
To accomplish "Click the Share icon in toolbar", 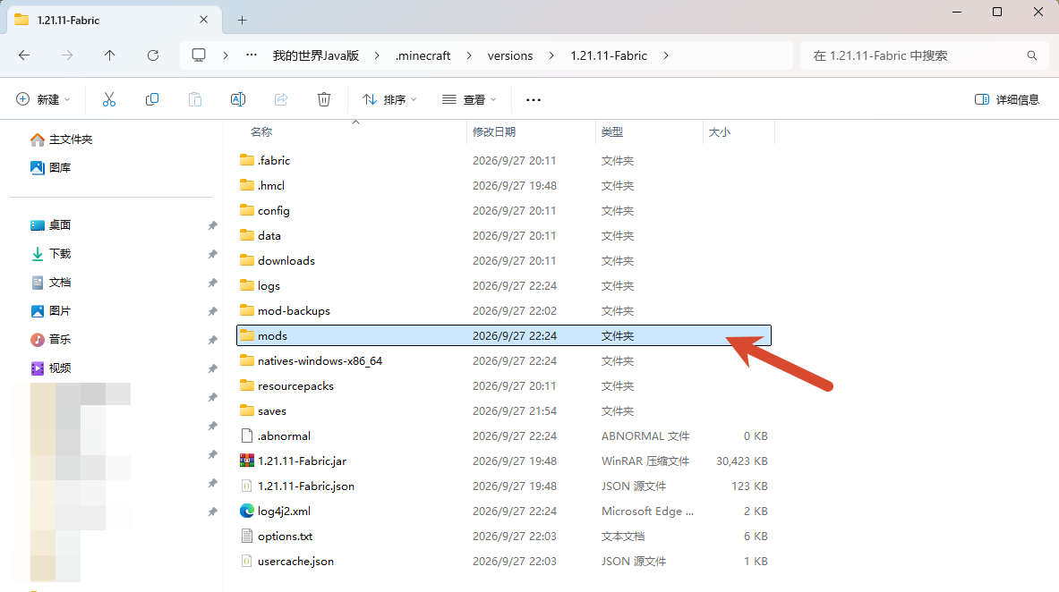I will pyautogui.click(x=281, y=99).
